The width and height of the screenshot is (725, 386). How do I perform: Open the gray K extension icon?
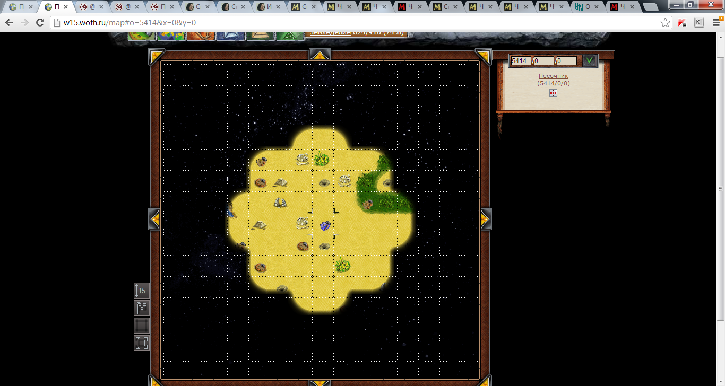point(699,23)
